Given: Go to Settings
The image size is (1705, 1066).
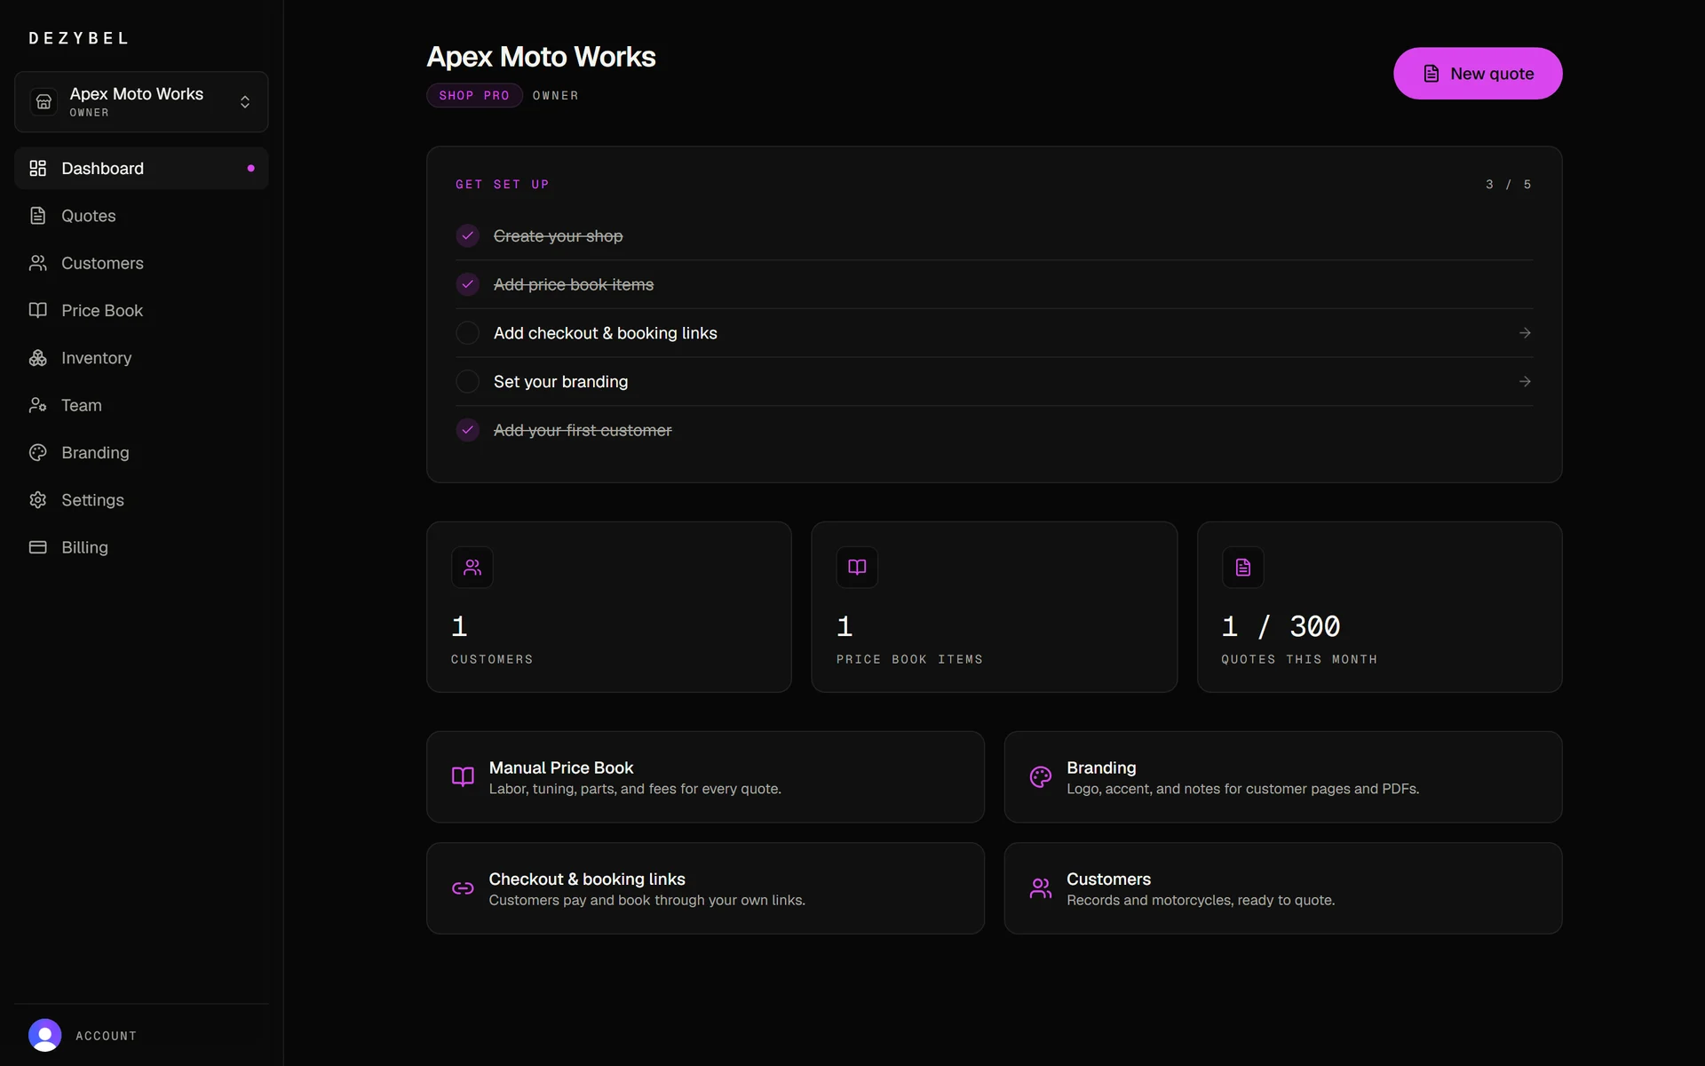Looking at the screenshot, I should [141, 500].
